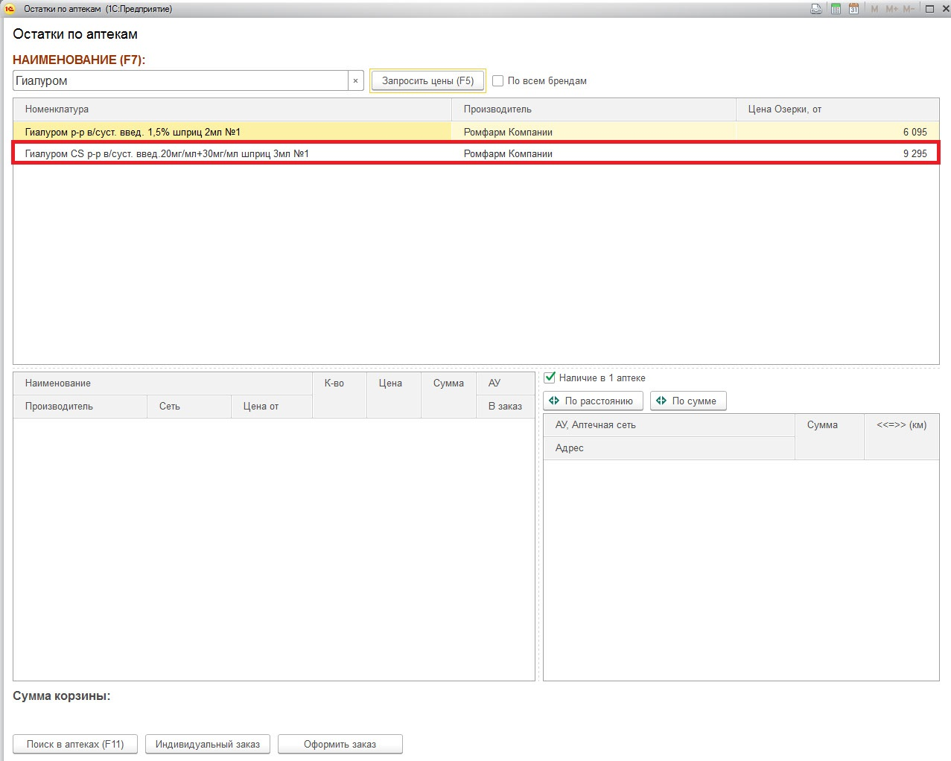The image size is (951, 761).
Task: Click the 1C application logo icon
Action: tap(10, 9)
